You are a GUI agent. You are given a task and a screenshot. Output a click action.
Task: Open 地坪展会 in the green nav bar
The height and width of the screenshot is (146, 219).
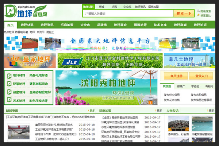coord(120,25)
